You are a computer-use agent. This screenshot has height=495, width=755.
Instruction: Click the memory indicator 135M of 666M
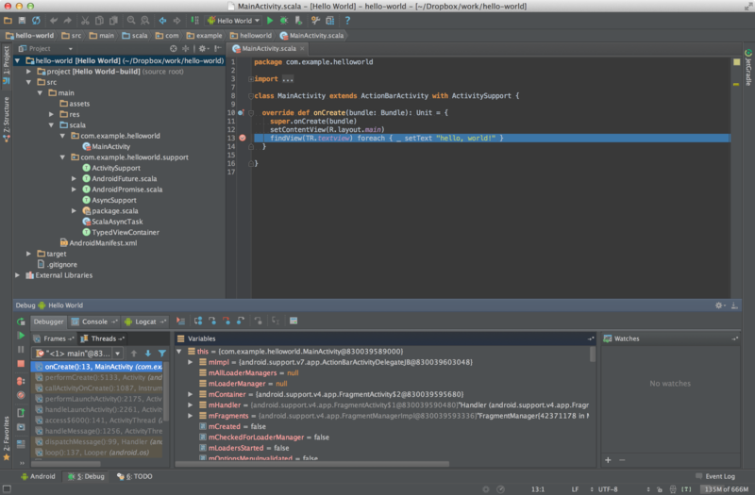(726, 489)
